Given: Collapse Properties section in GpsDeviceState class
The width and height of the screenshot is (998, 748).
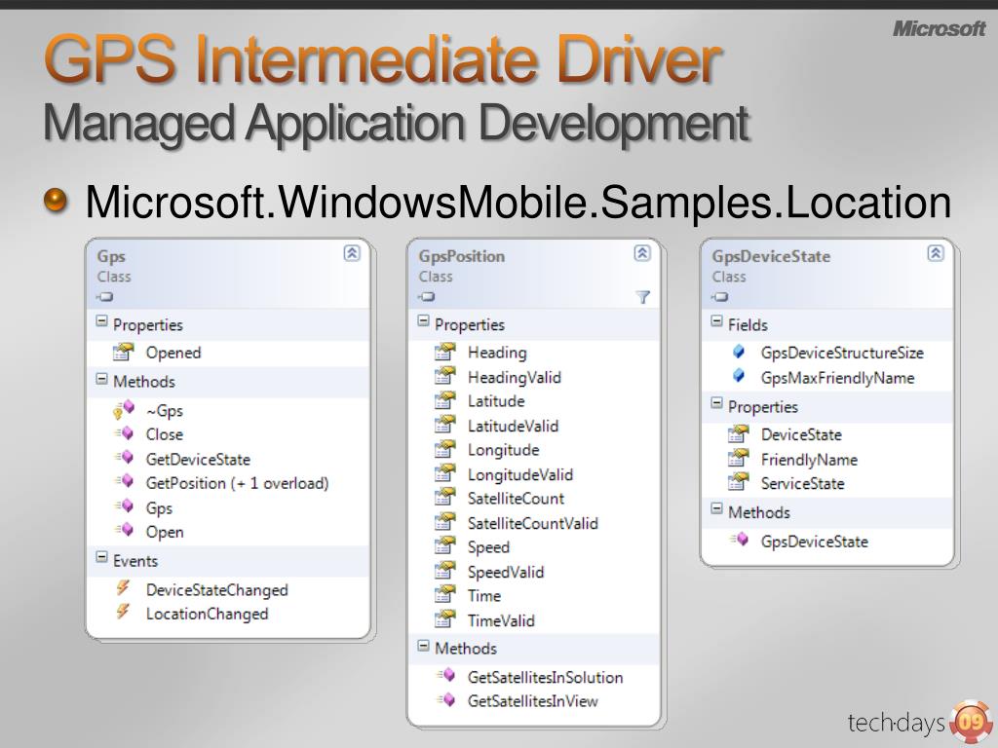Looking at the screenshot, I should point(716,403).
